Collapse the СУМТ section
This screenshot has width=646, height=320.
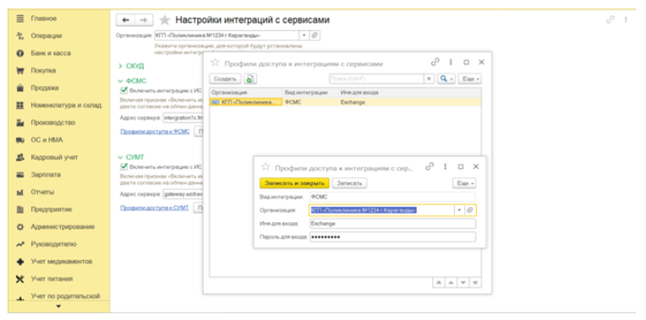point(131,157)
